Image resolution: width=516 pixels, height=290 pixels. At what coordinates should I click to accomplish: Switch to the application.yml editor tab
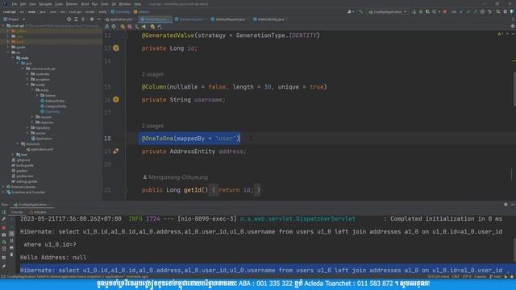pyautogui.click(x=119, y=19)
